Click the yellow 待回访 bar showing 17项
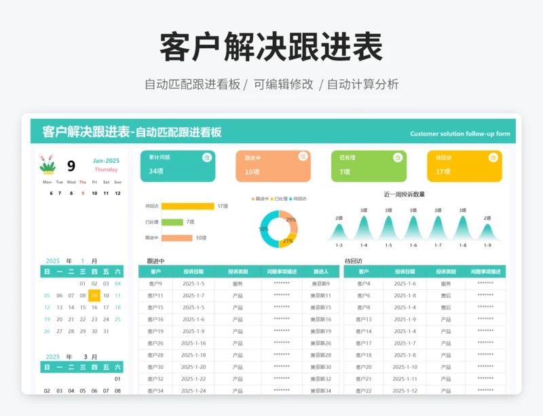Screen dimensions: 543x416 click(x=188, y=206)
